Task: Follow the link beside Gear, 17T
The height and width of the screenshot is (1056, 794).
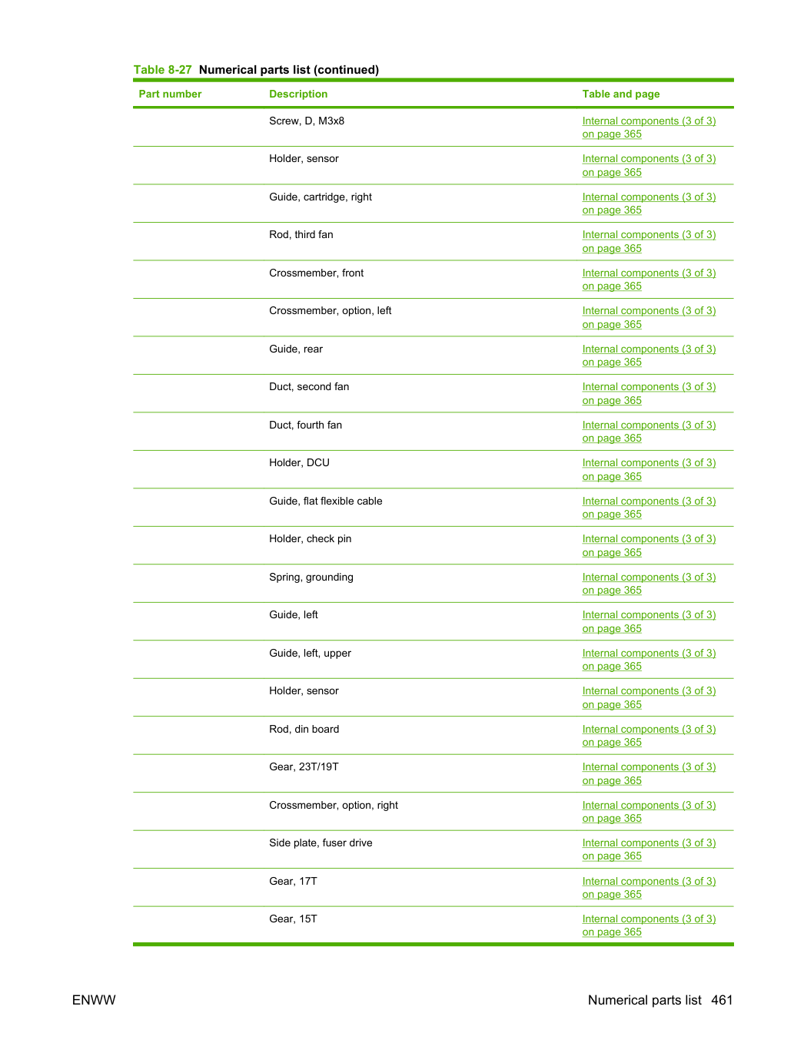Action: pyautogui.click(x=649, y=888)
